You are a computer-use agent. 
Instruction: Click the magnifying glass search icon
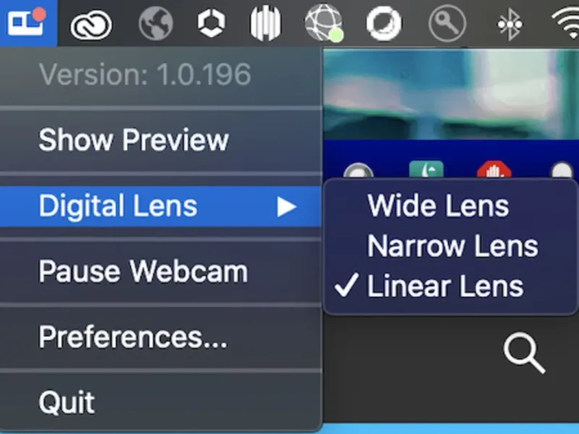point(524,354)
